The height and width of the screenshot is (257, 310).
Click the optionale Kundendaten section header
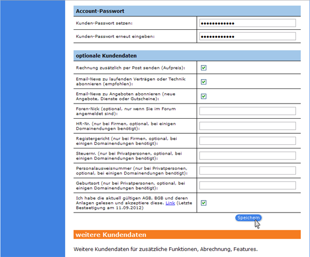point(187,56)
